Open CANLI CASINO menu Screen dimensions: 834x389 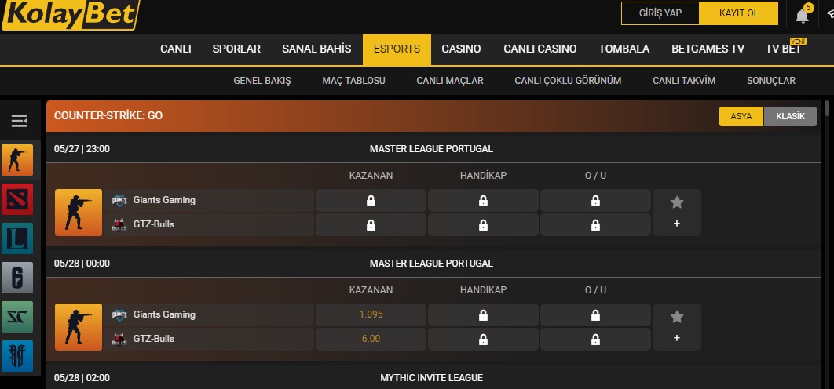click(540, 49)
